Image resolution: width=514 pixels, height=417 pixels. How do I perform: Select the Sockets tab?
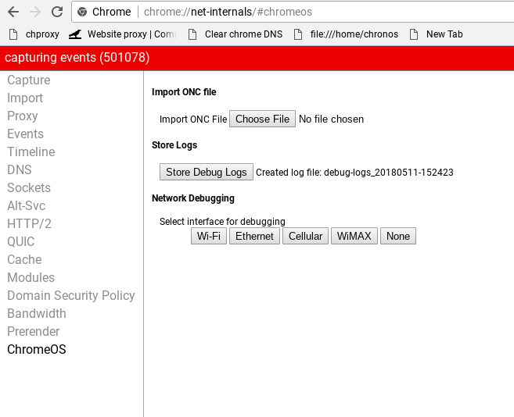point(29,188)
